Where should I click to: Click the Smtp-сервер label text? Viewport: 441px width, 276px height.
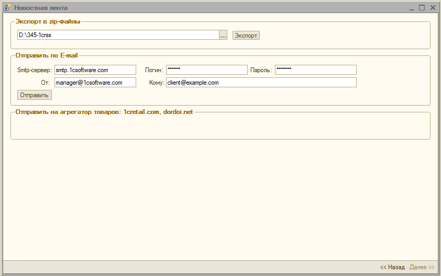pyautogui.click(x=34, y=70)
